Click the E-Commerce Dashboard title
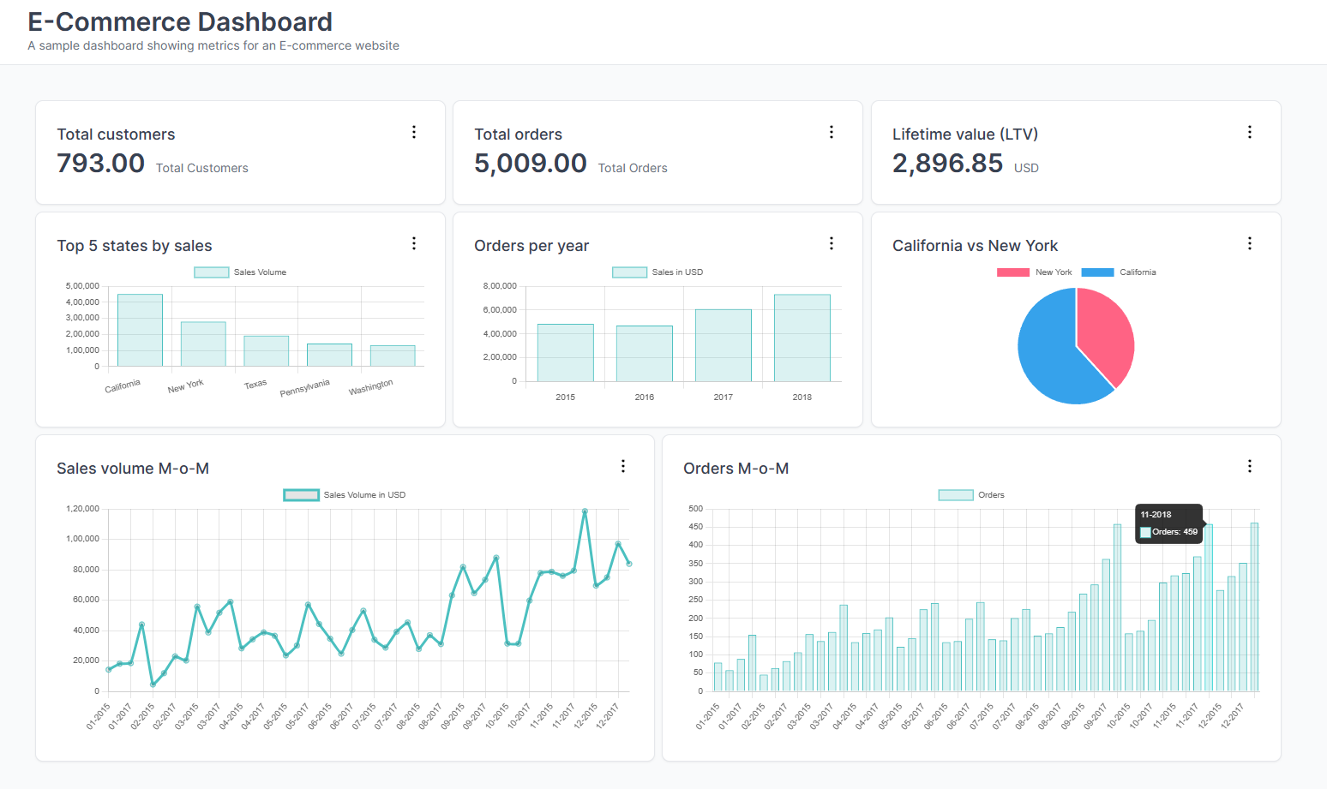This screenshot has height=789, width=1327. 180,22
